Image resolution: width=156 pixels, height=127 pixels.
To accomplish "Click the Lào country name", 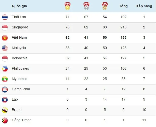I will click(x=15, y=99).
